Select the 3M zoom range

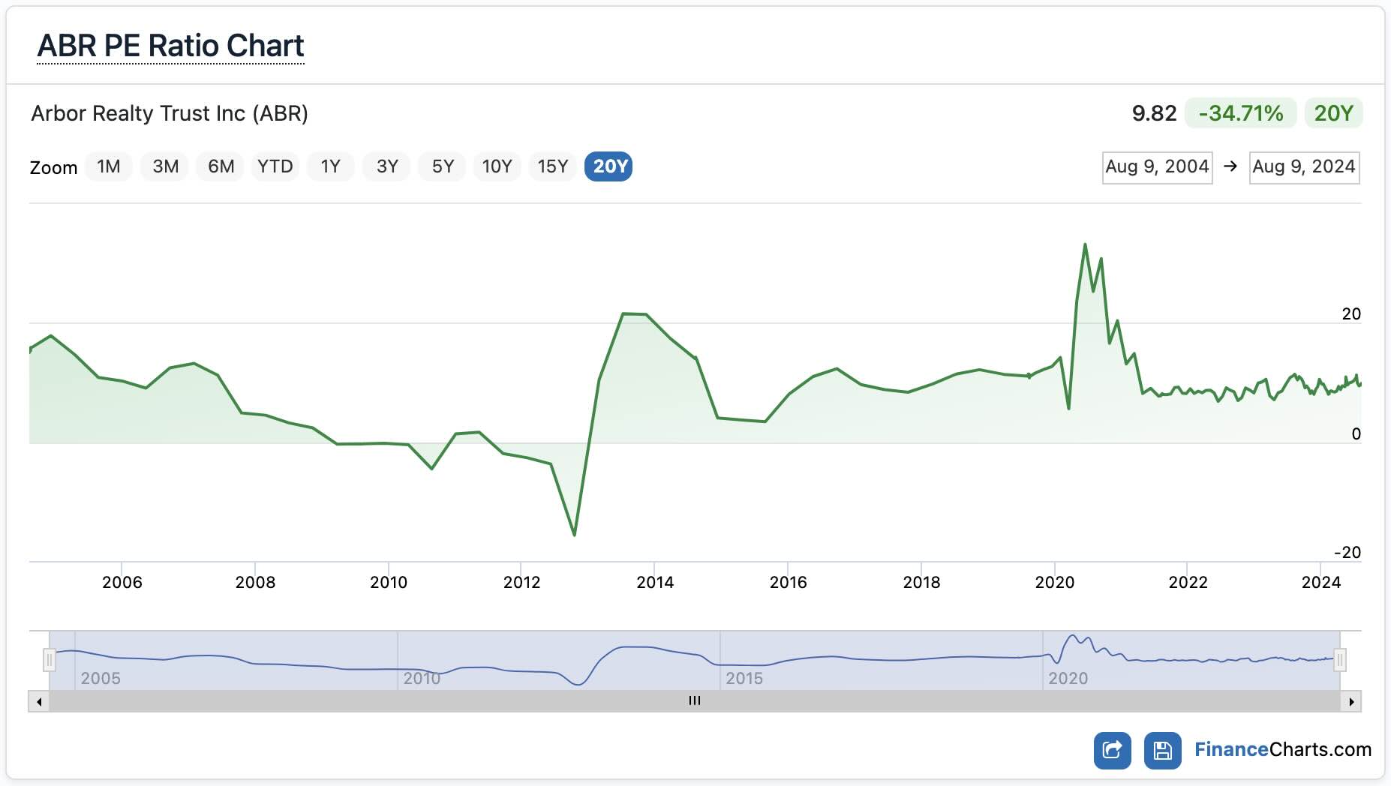[x=165, y=166]
